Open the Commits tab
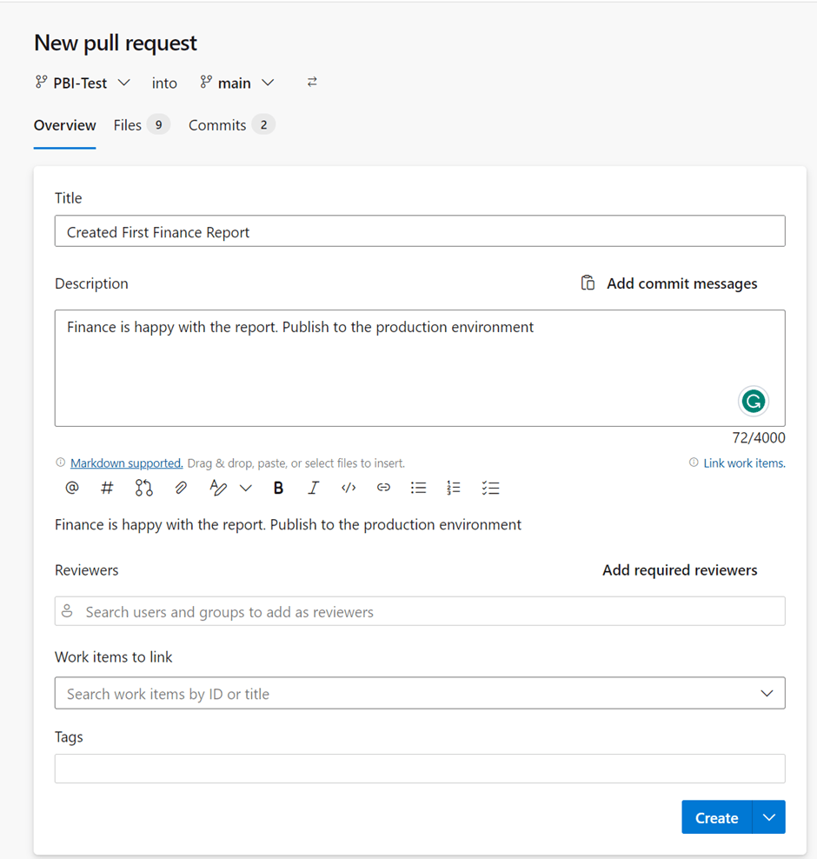Screen dimensions: 817x859 pyautogui.click(x=216, y=124)
